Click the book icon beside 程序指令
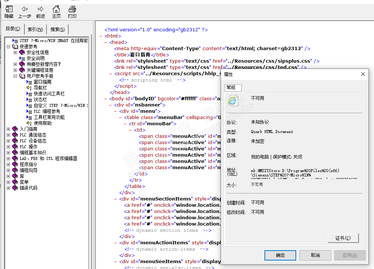374x269 pixels. point(15,164)
